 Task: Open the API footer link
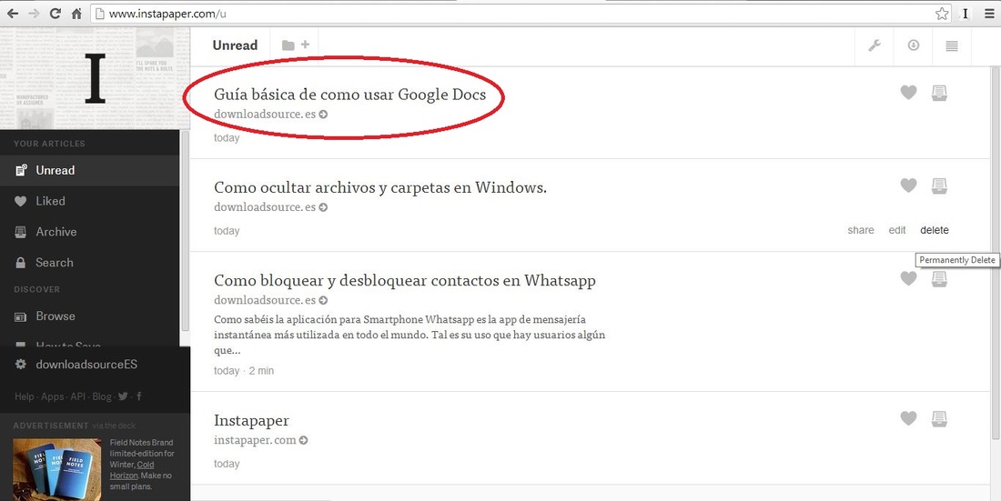[78, 397]
